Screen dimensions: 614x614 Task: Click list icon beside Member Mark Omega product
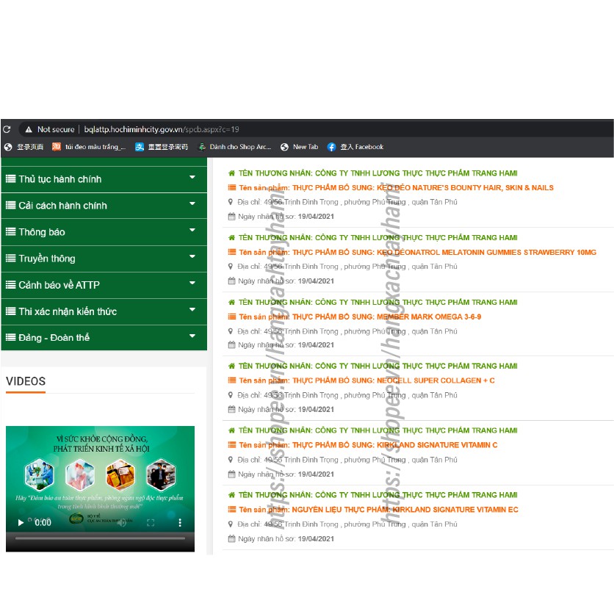coord(232,317)
